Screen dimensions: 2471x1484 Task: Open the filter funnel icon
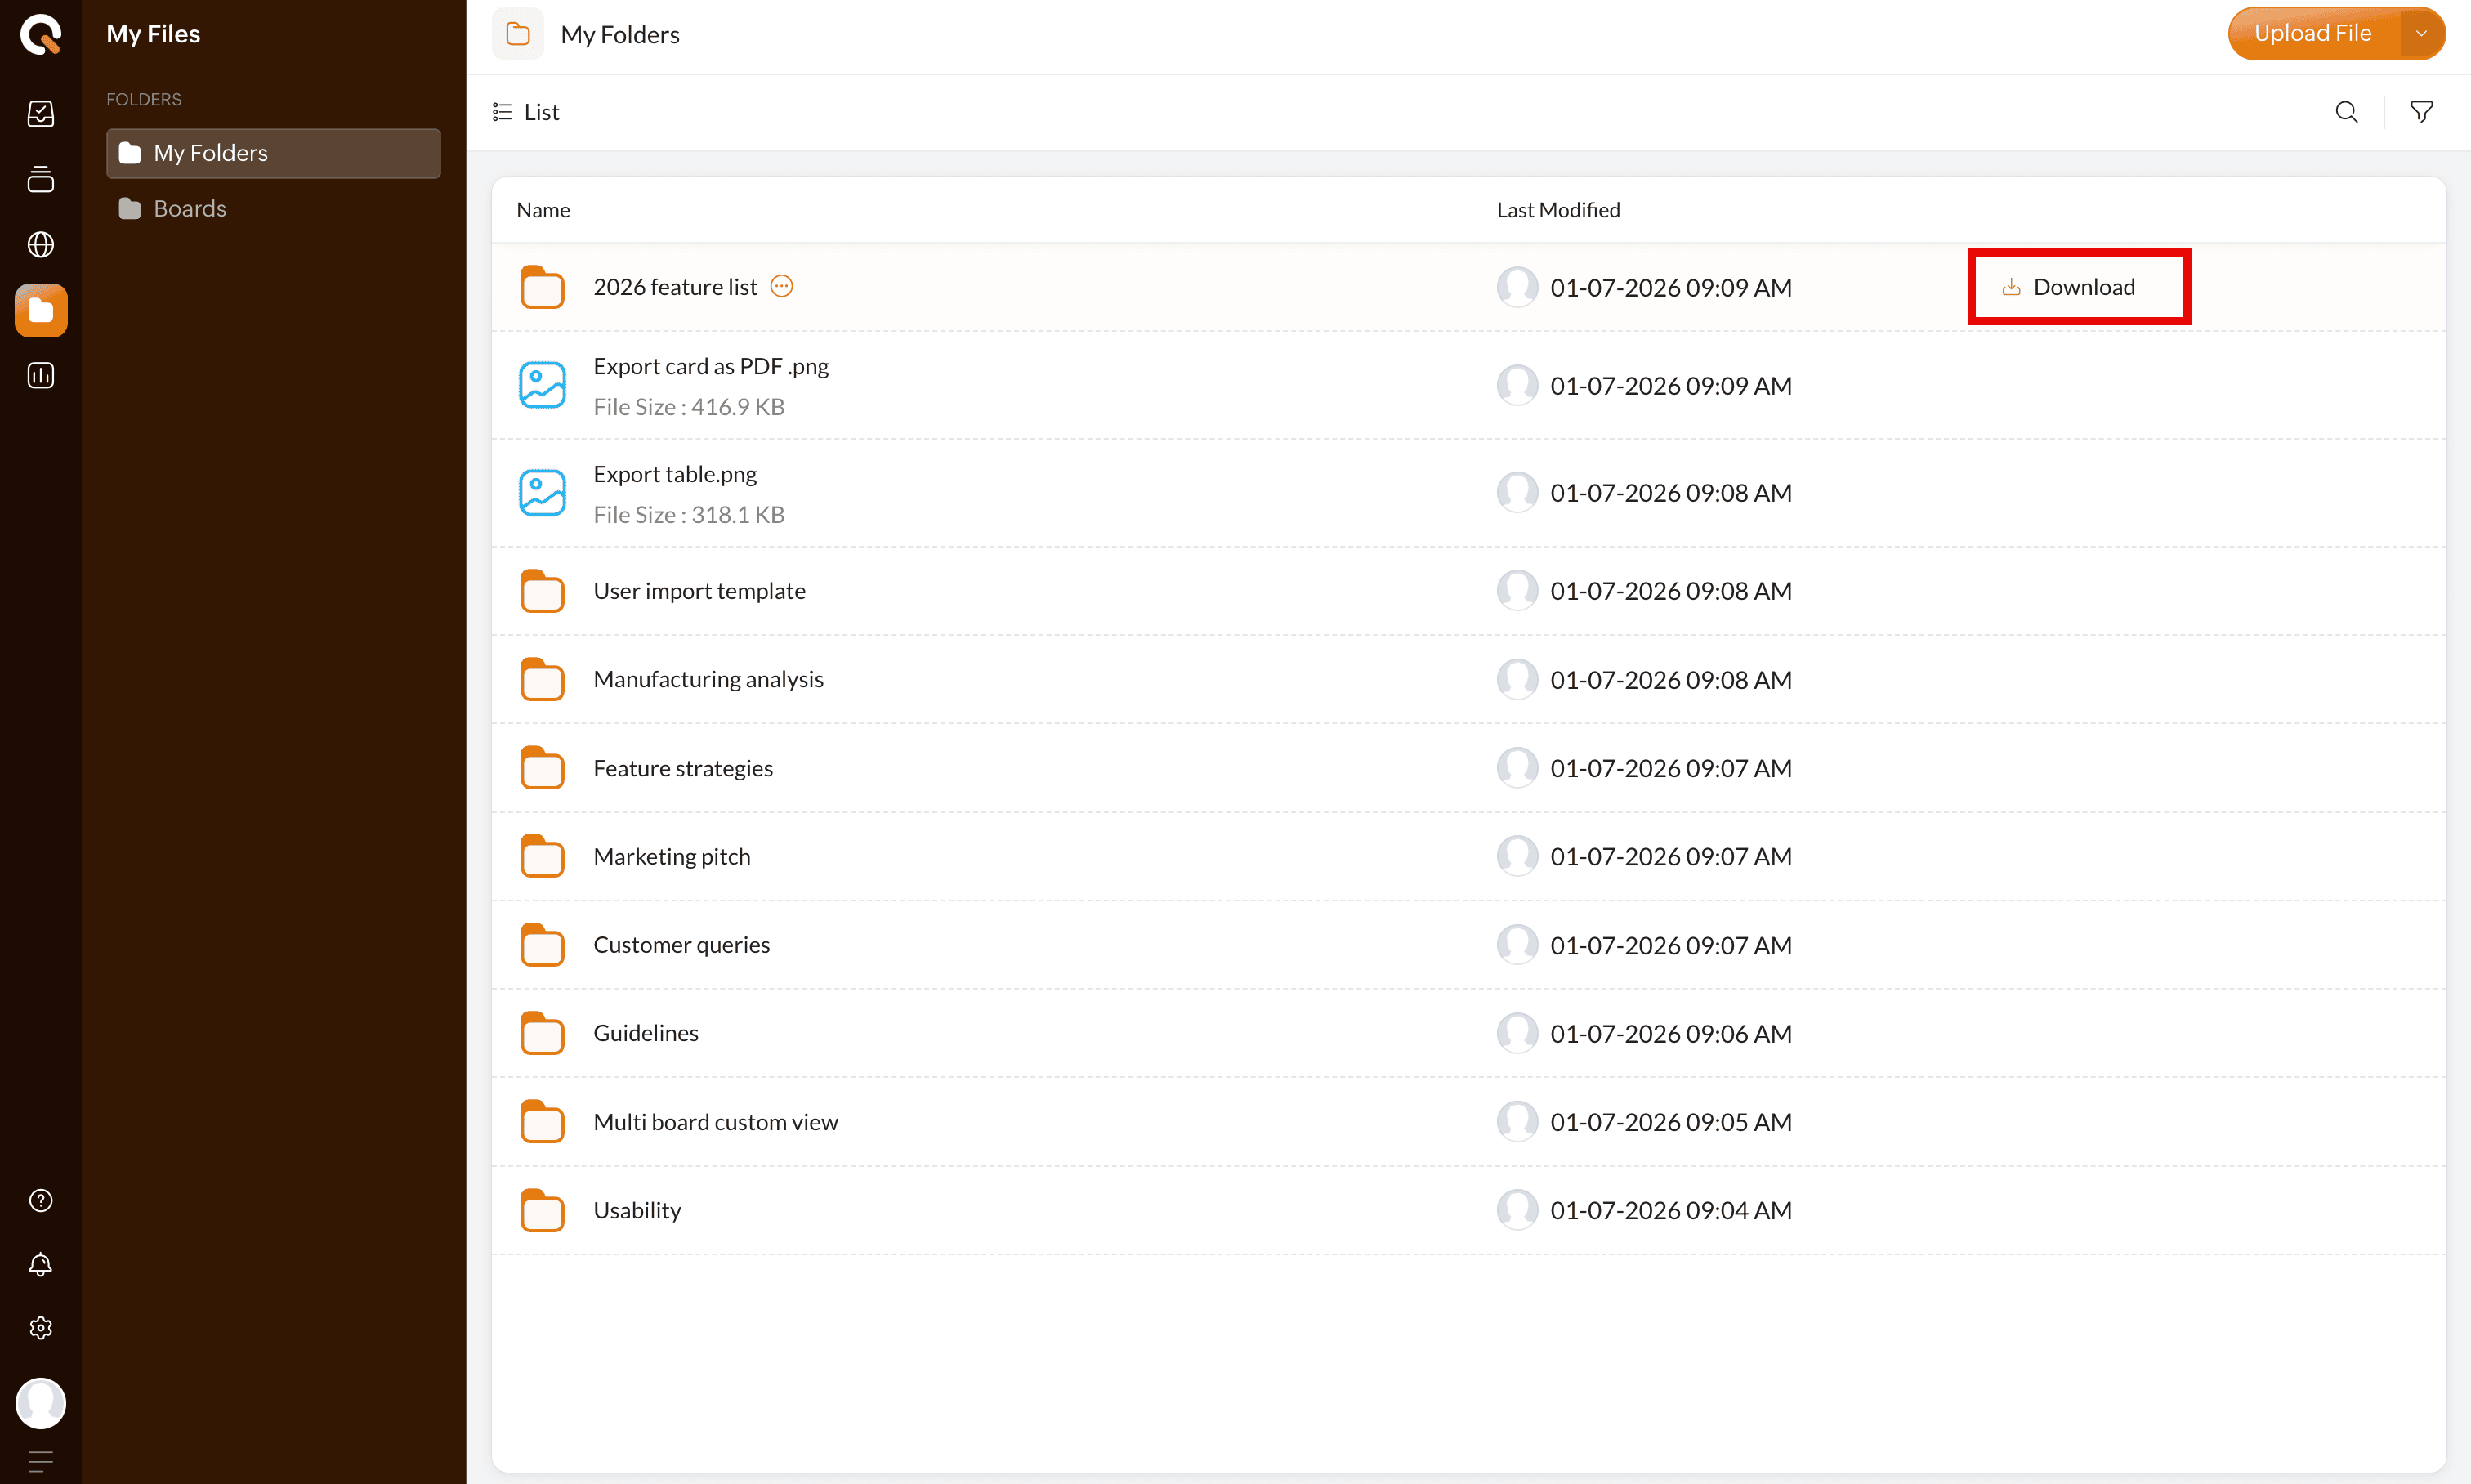(x=2421, y=112)
